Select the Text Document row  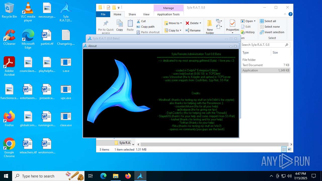pyautogui.click(x=266, y=65)
